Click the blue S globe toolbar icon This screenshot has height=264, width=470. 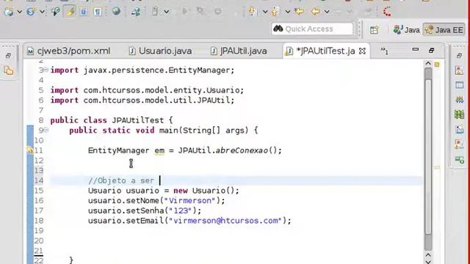[30, 12]
